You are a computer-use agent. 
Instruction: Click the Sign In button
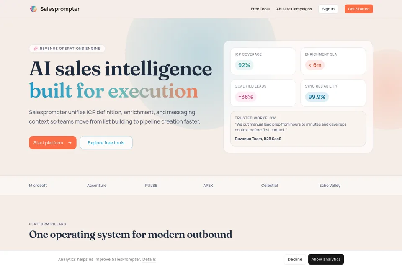tap(328, 9)
